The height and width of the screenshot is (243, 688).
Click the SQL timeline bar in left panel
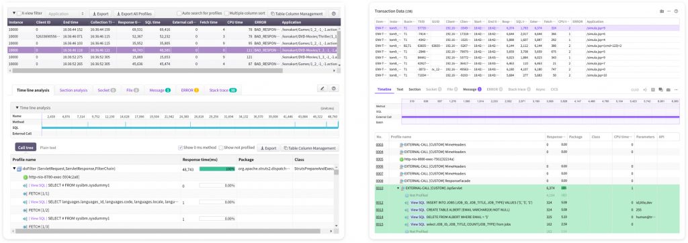click(x=190, y=128)
